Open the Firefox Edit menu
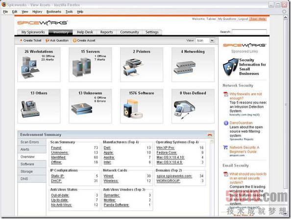The image size is (291, 219). click(x=15, y=12)
